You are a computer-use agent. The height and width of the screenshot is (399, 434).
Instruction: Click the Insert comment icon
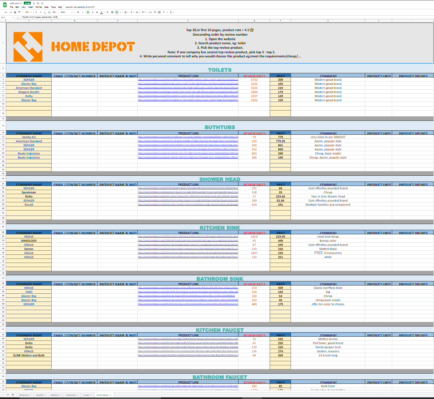click(x=155, y=12)
